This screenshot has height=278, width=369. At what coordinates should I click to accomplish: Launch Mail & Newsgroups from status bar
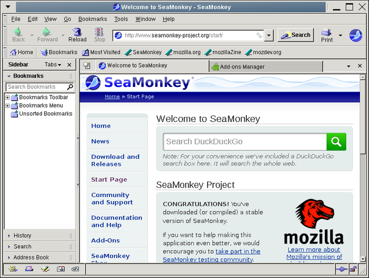(x=29, y=269)
